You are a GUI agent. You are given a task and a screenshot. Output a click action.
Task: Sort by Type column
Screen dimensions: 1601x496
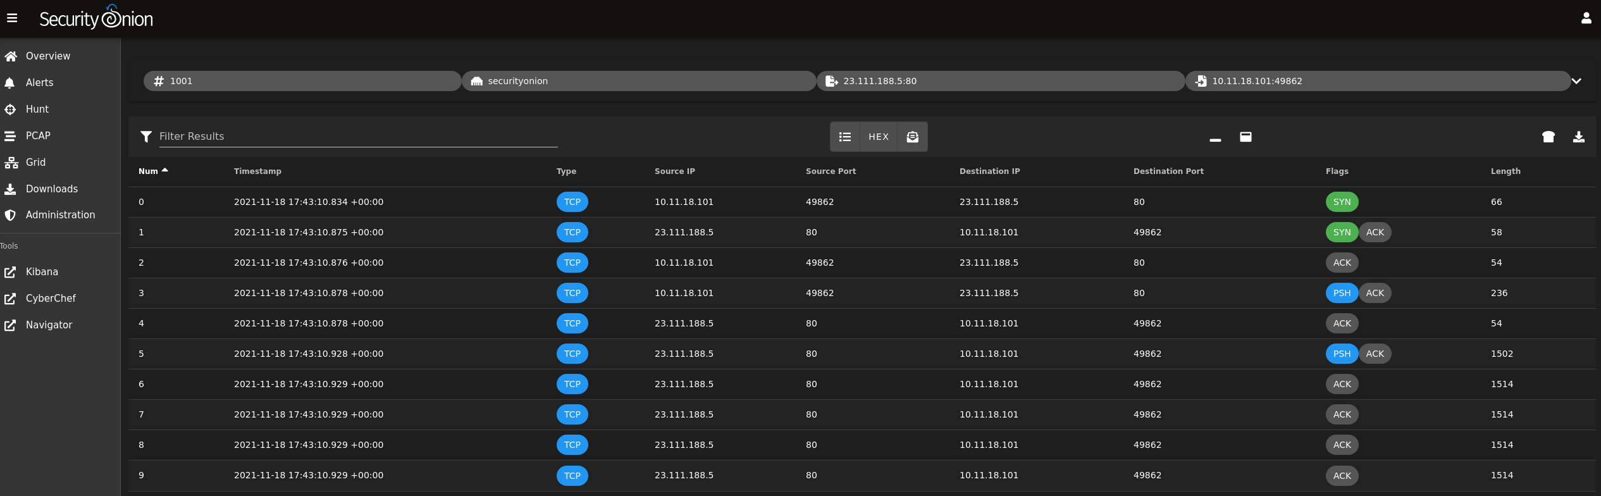point(566,171)
